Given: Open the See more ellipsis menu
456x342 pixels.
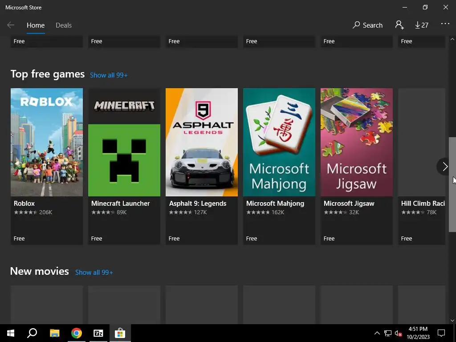Looking at the screenshot, I should (x=445, y=24).
